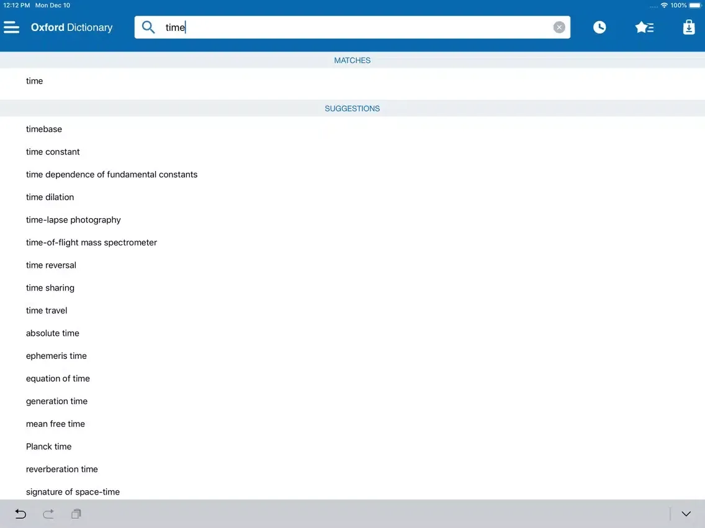The image size is (705, 528).
Task: Select 'time constant' suggestion
Action: (x=352, y=152)
